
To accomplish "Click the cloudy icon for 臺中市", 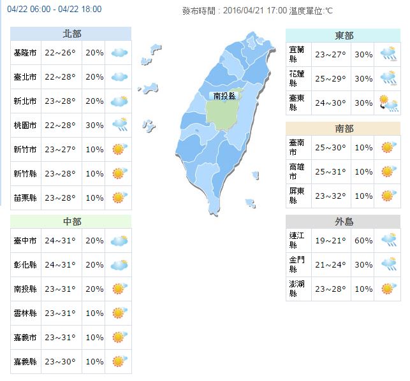I will (x=119, y=241).
